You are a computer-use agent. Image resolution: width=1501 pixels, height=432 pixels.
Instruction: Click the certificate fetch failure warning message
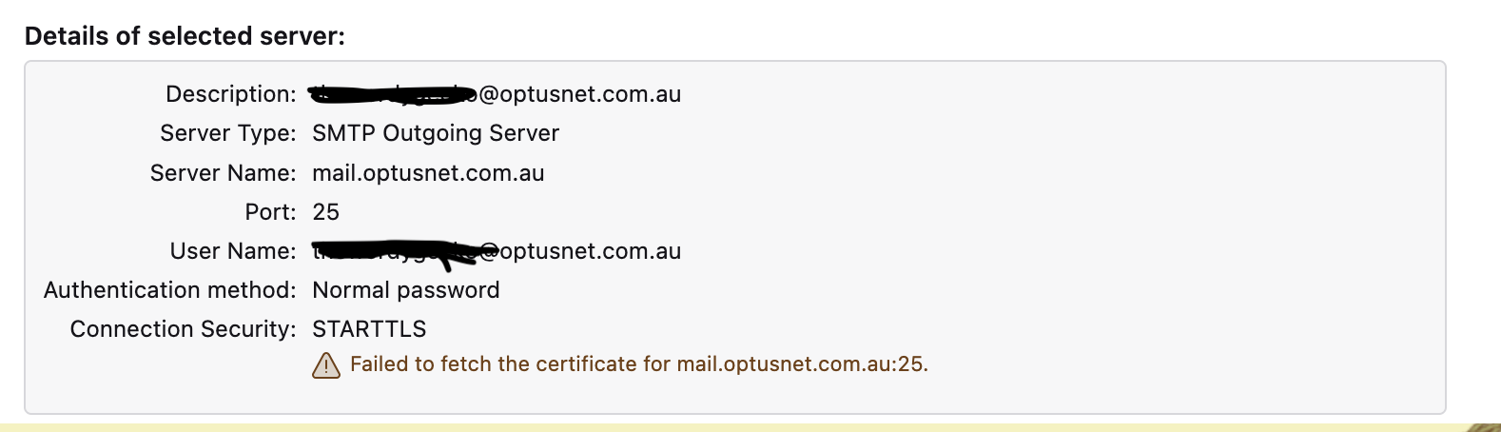pyautogui.click(x=638, y=364)
